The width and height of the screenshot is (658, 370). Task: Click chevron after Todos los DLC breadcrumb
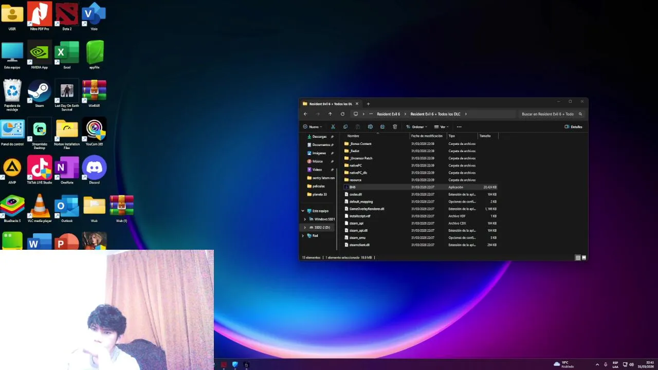coord(466,114)
